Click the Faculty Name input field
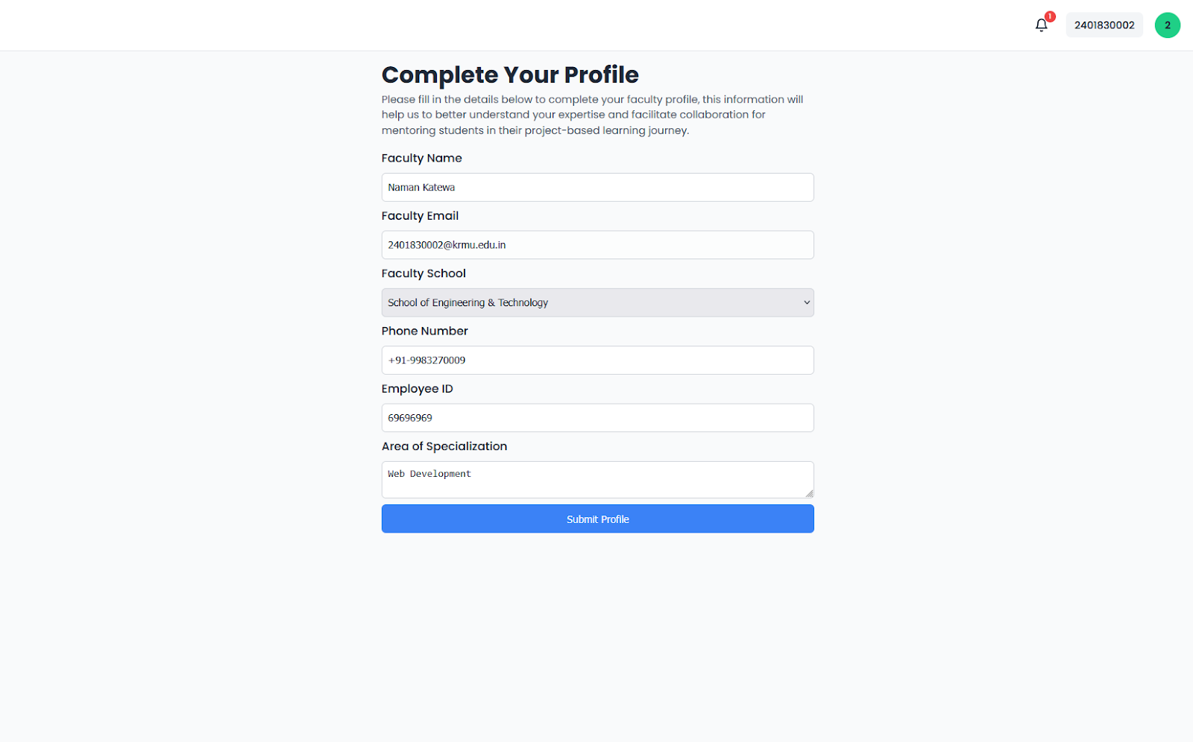Image resolution: width=1193 pixels, height=742 pixels. tap(597, 187)
